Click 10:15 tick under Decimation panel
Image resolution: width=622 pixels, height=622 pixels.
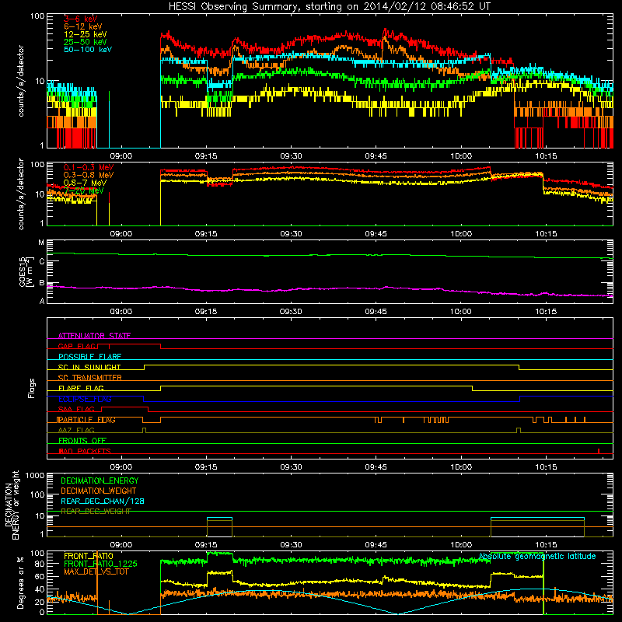[x=546, y=545]
